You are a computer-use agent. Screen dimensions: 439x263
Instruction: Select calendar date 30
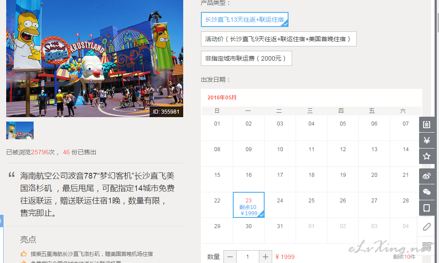click(x=249, y=231)
